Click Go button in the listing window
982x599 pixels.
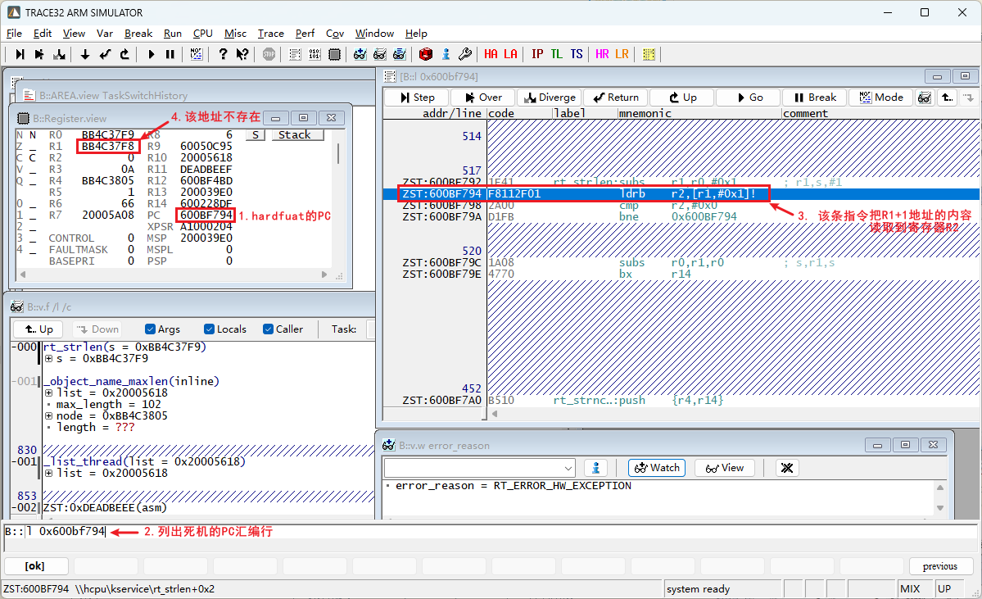(x=749, y=98)
